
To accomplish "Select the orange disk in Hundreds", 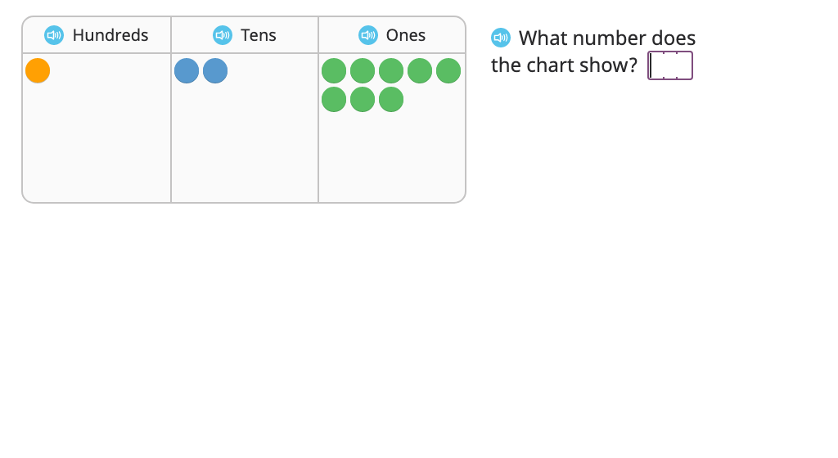I will [x=38, y=71].
